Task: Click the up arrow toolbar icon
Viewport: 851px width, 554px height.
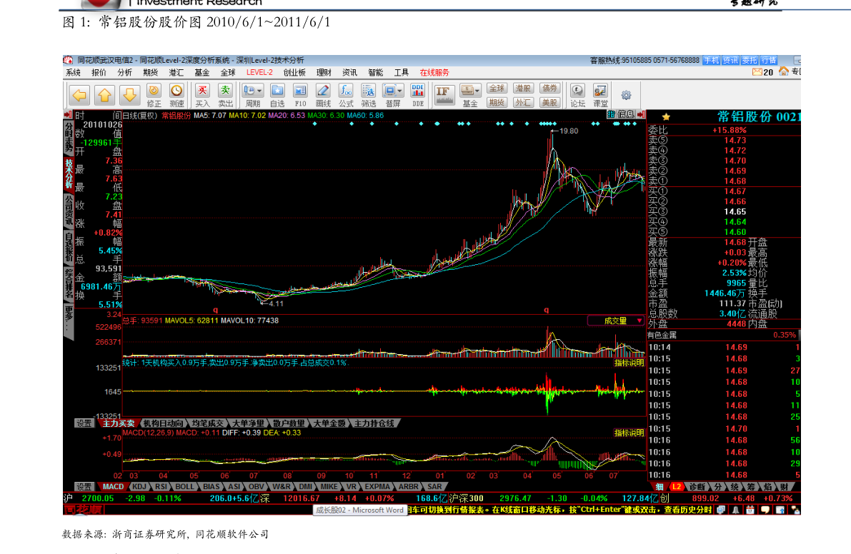Action: click(104, 96)
